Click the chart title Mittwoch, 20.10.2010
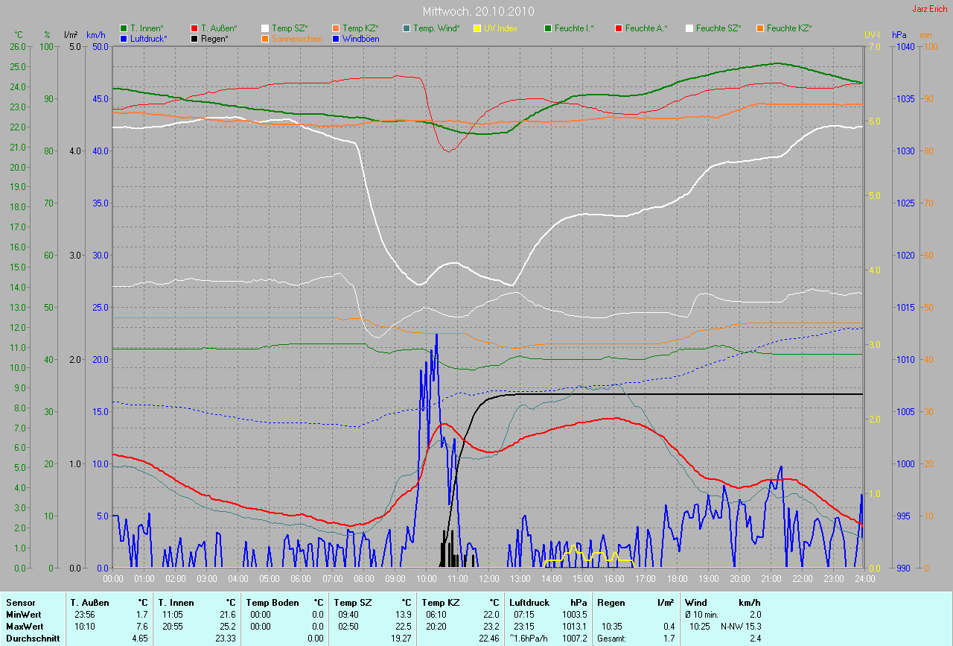 pos(476,11)
